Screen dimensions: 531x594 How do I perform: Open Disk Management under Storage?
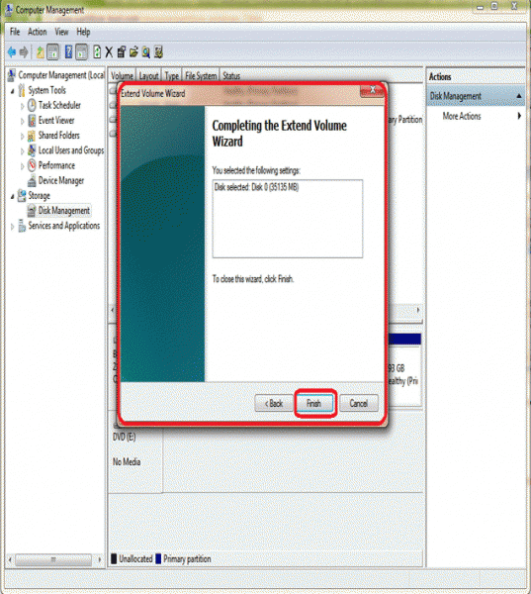[x=63, y=211]
